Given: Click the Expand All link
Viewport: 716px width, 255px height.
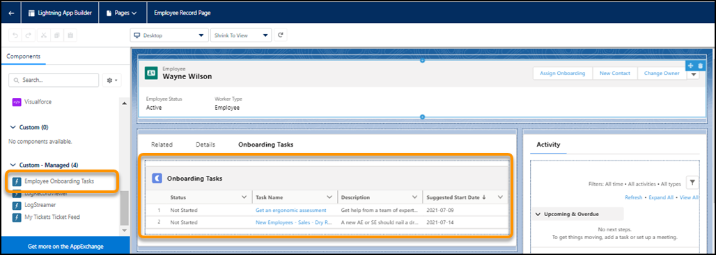Looking at the screenshot, I should (x=661, y=197).
